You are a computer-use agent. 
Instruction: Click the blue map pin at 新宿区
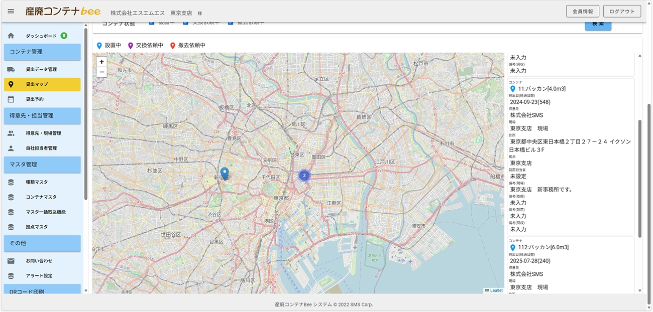coord(225,174)
